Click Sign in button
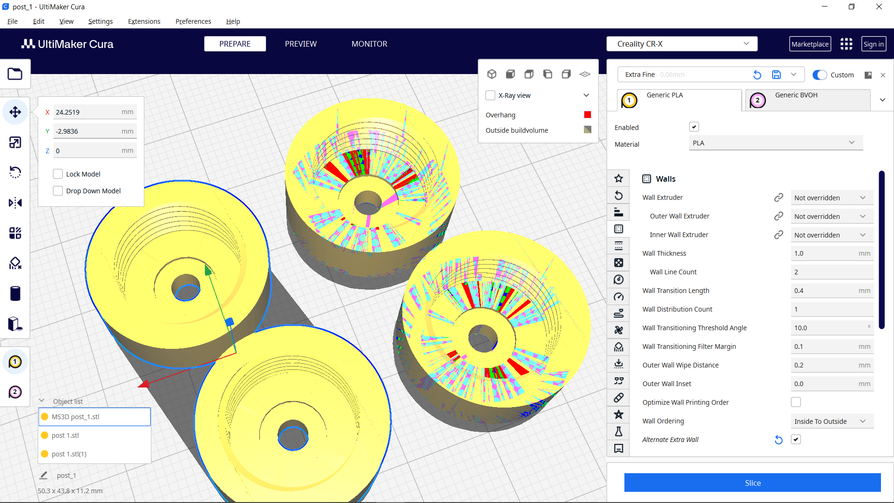 [x=873, y=44]
